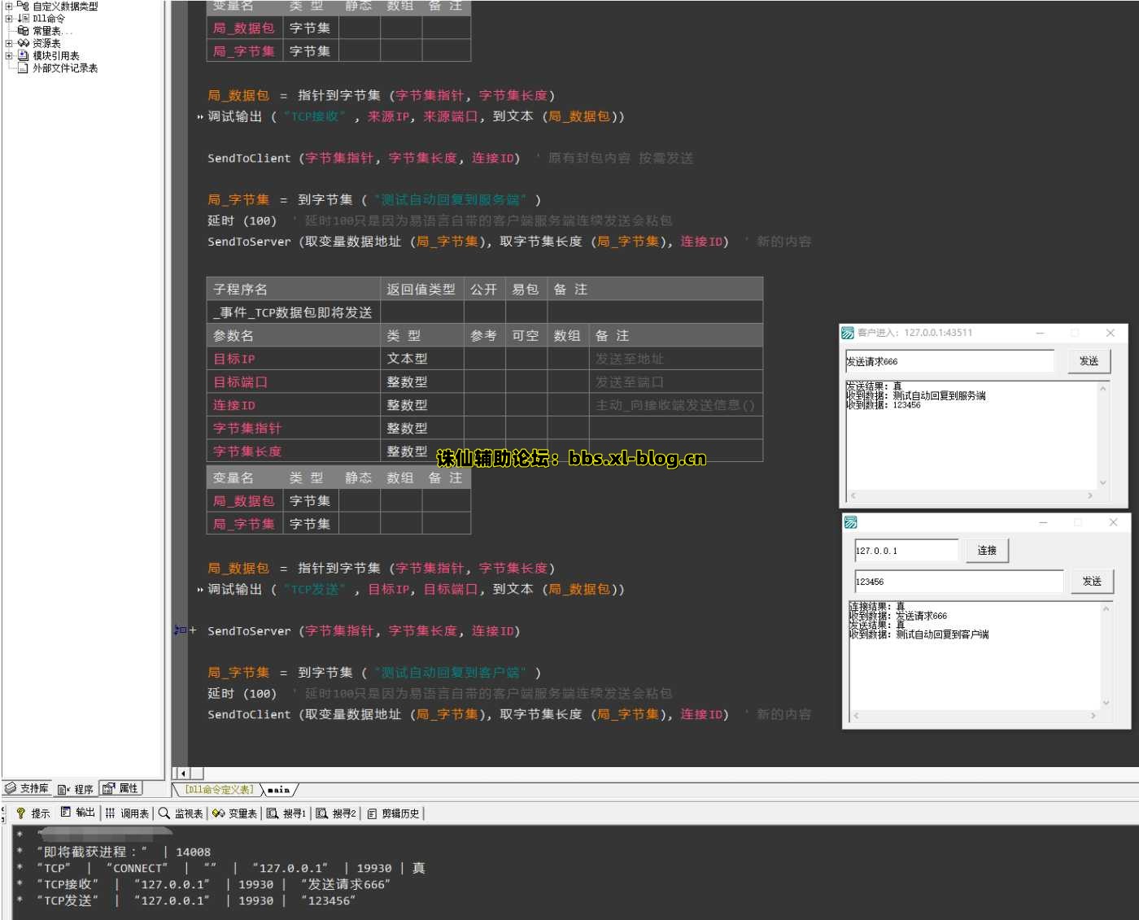
Task: Click the 监视表 magnifier icon
Action: (164, 813)
